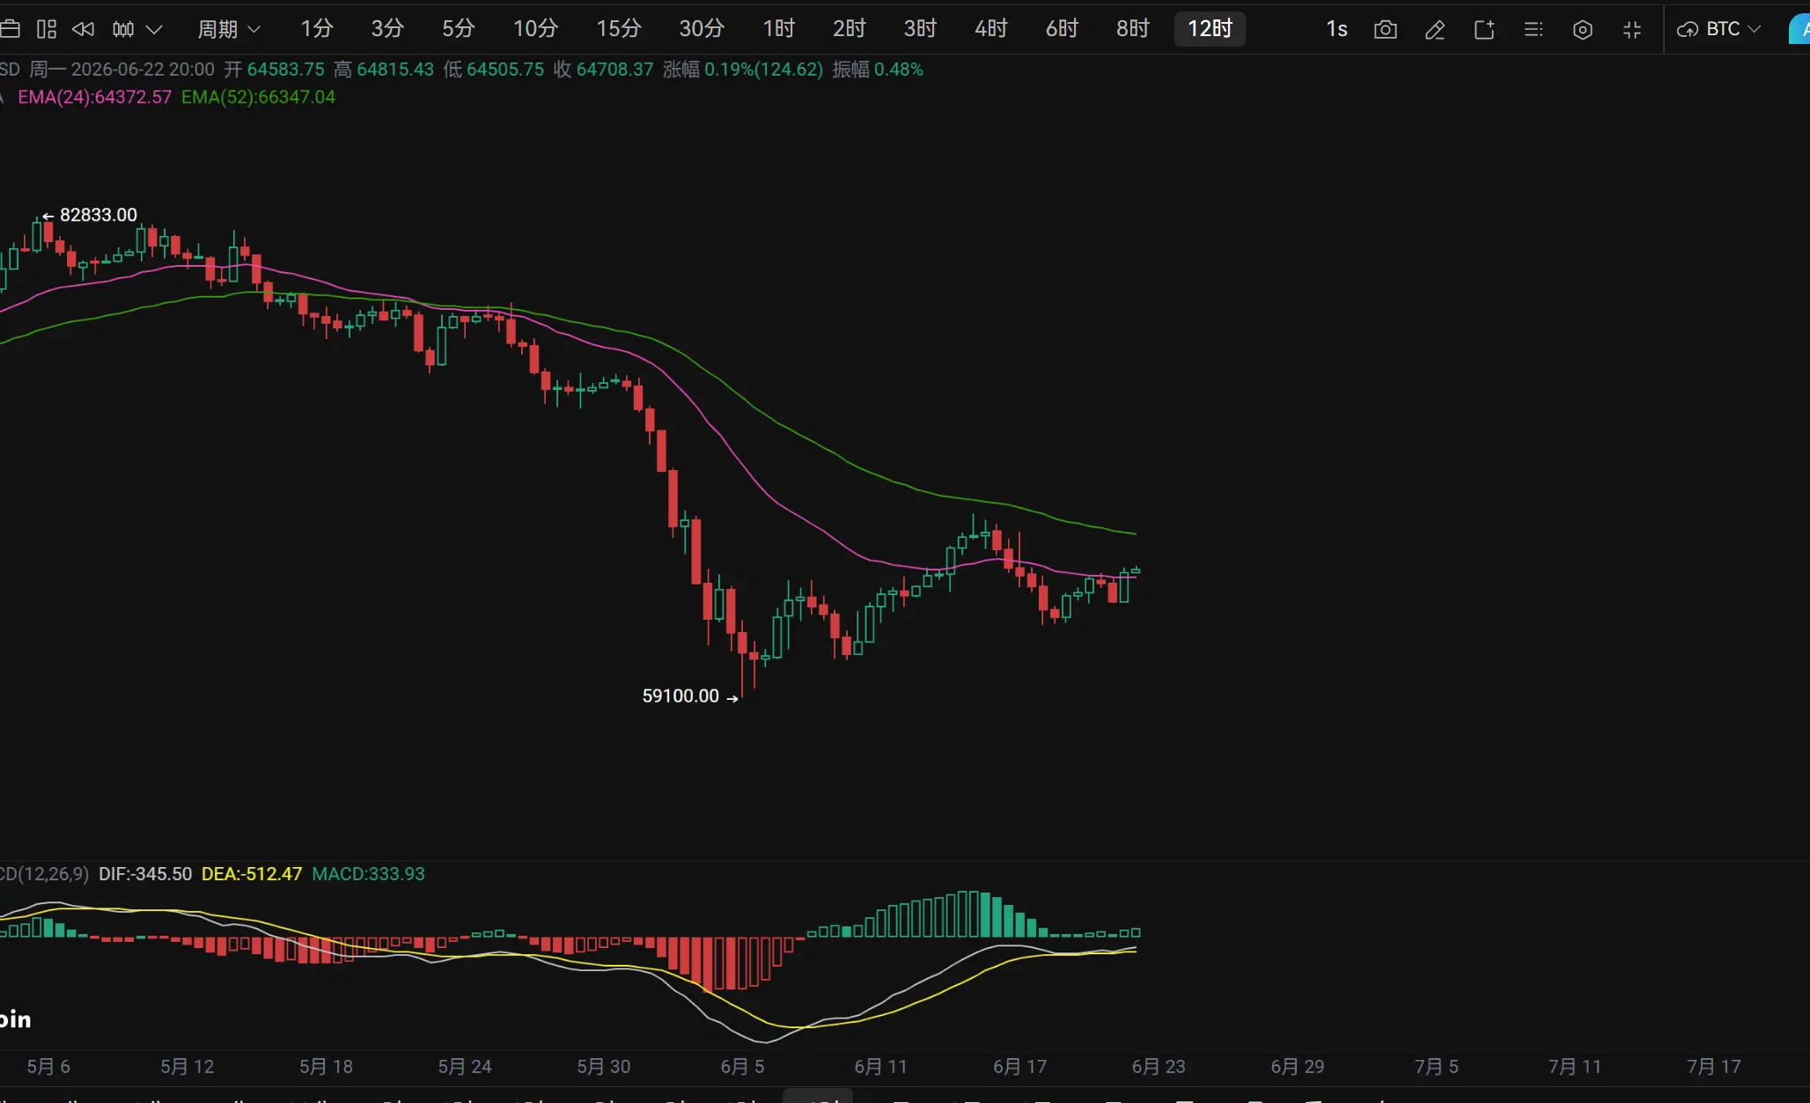Image resolution: width=1810 pixels, height=1103 pixels.
Task: Click the 6月 17 date label
Action: point(1019,1067)
